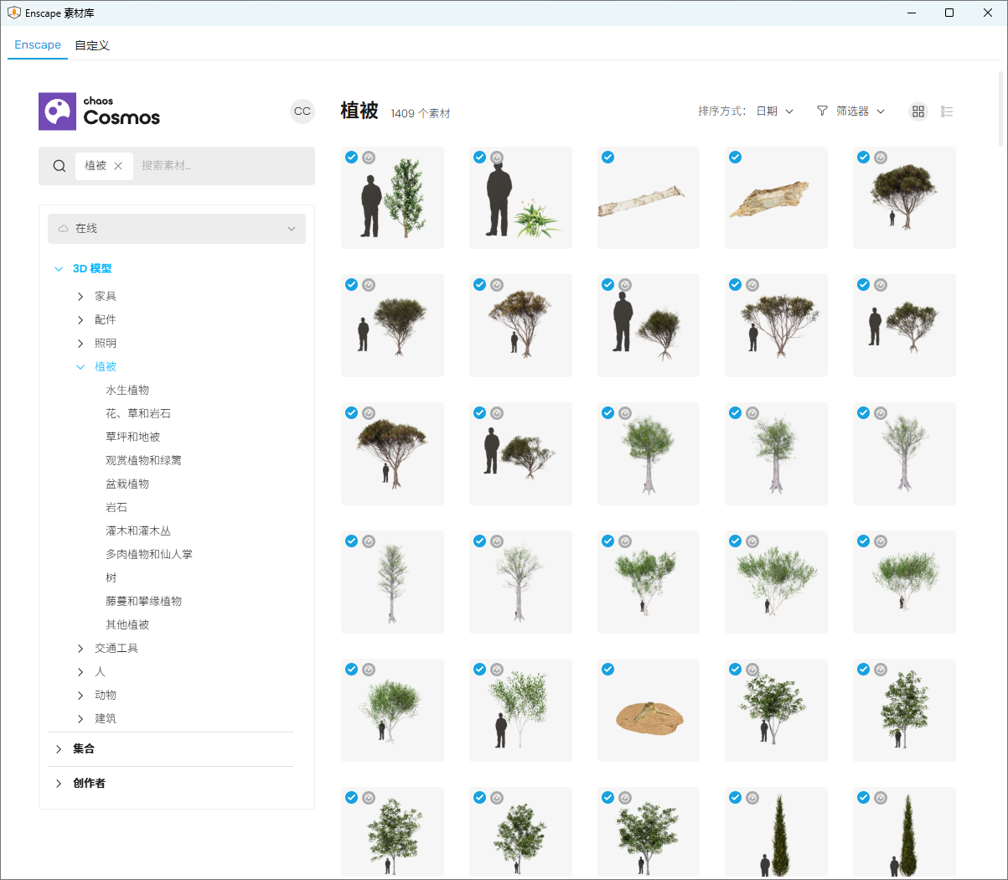Expand the 集合 section
The image size is (1008, 880).
click(x=59, y=749)
